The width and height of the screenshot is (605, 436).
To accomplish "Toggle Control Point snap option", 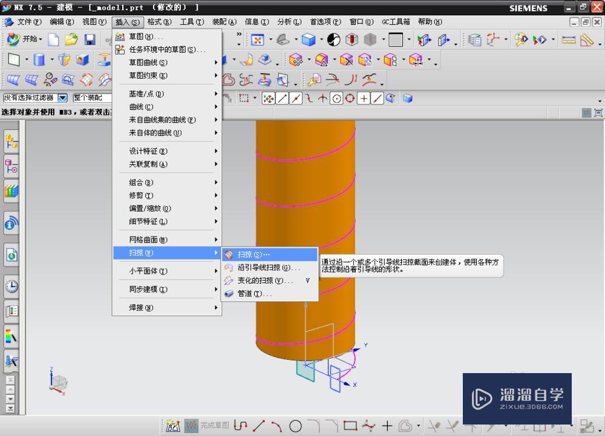I will point(309,99).
